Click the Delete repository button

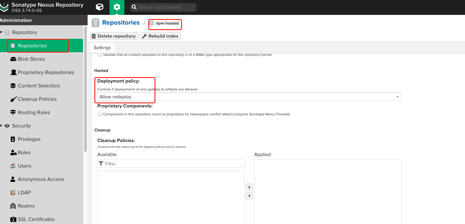click(114, 36)
